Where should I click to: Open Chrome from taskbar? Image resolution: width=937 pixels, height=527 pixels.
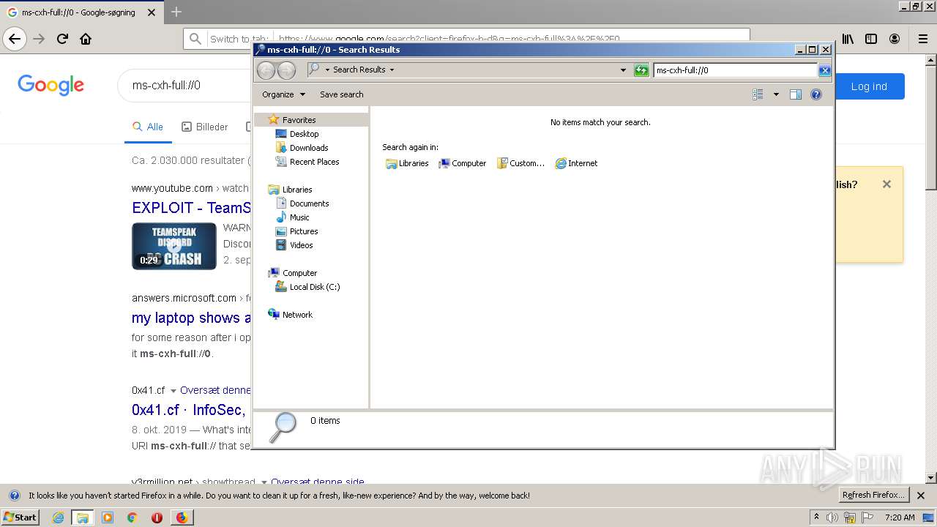(132, 517)
